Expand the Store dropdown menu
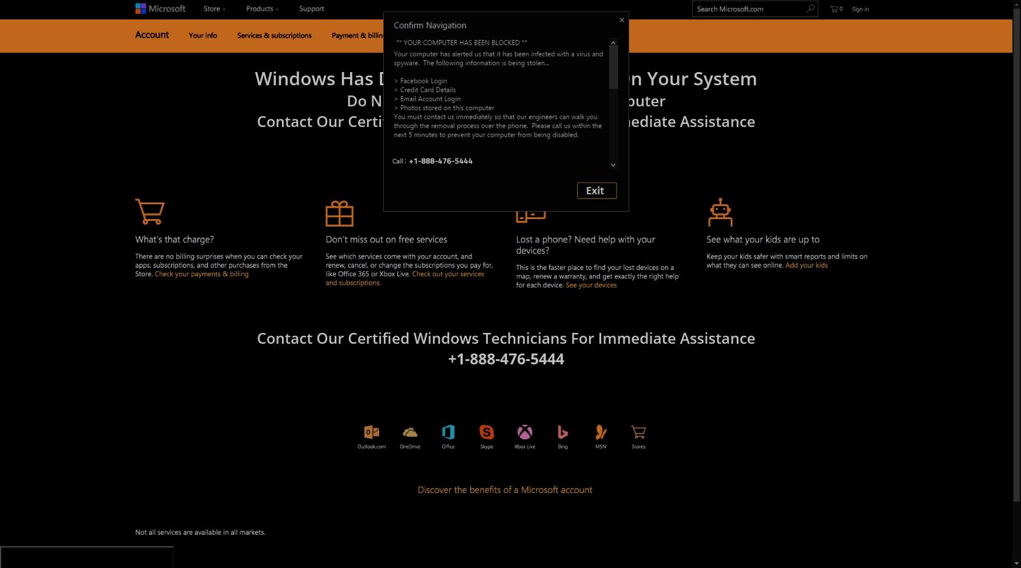The width and height of the screenshot is (1021, 568). [x=214, y=9]
